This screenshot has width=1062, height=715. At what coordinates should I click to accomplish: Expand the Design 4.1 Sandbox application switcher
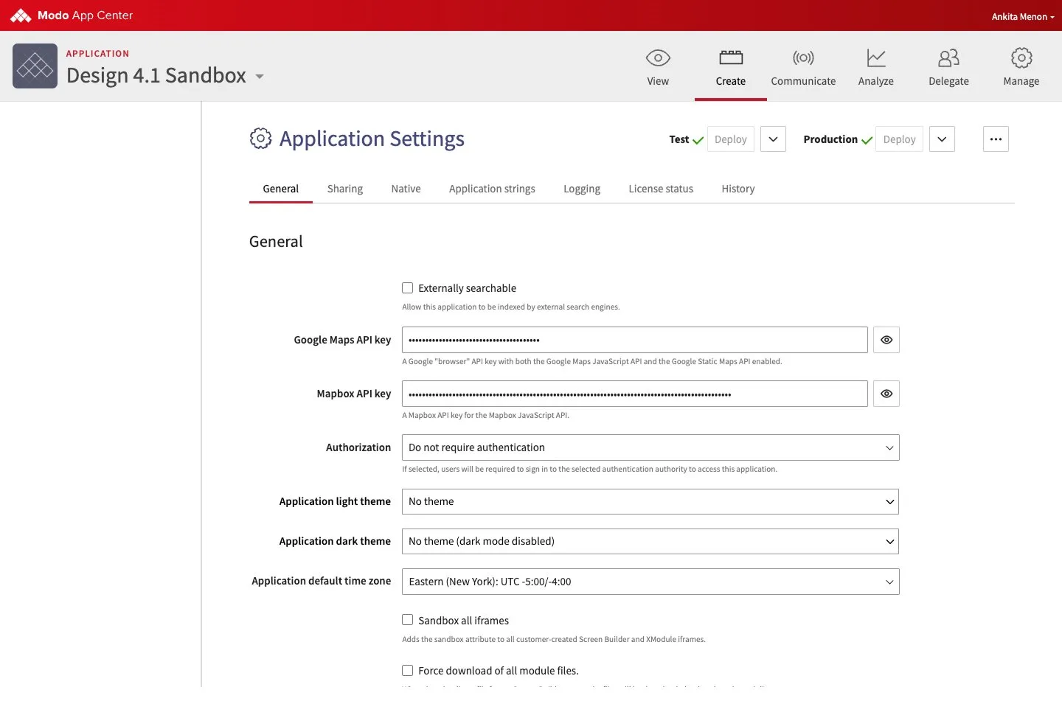tap(260, 77)
